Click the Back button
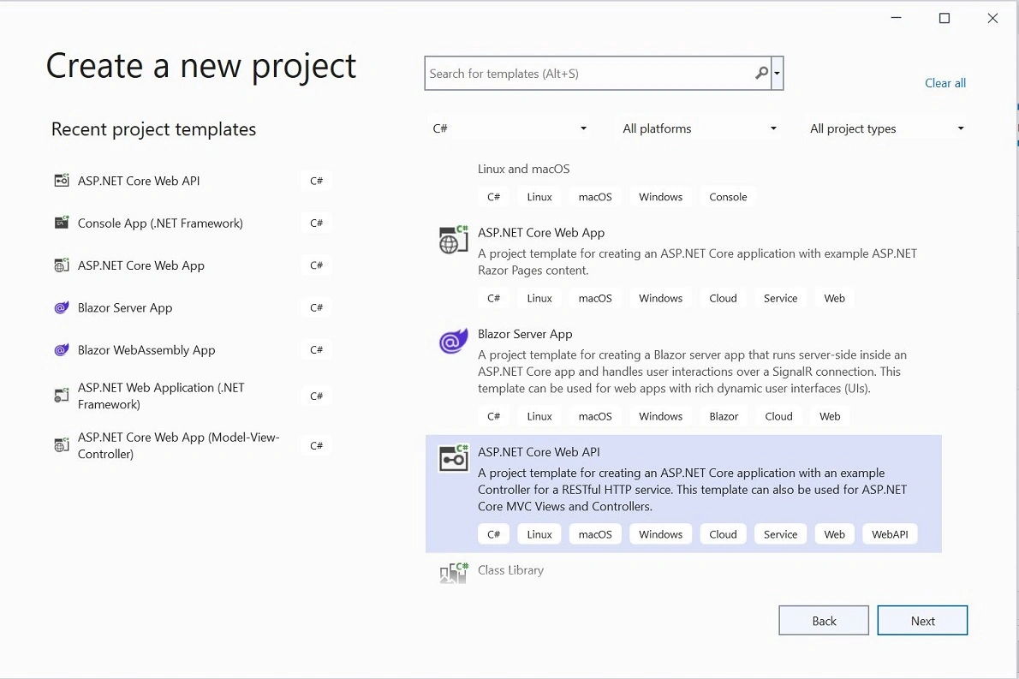The height and width of the screenshot is (679, 1019). point(824,621)
